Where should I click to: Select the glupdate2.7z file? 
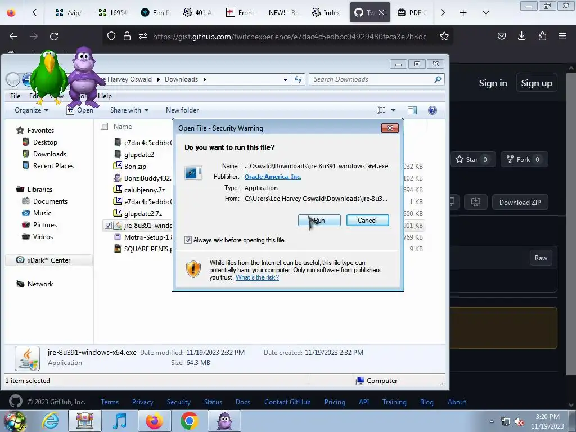click(x=143, y=213)
